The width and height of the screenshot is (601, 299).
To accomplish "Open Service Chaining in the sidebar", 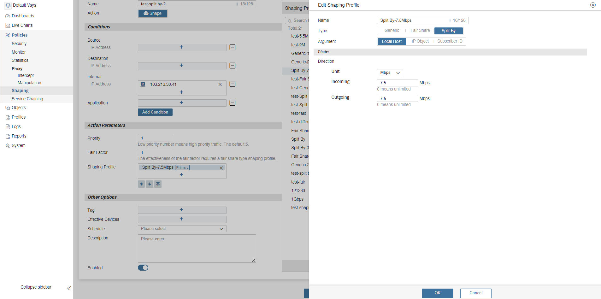I will (27, 99).
